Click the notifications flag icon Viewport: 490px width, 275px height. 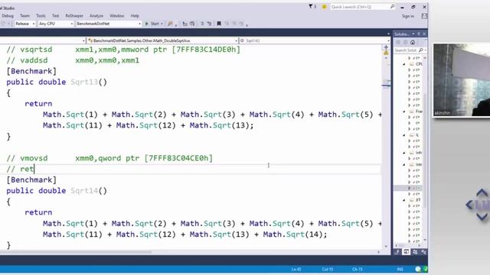[312, 6]
